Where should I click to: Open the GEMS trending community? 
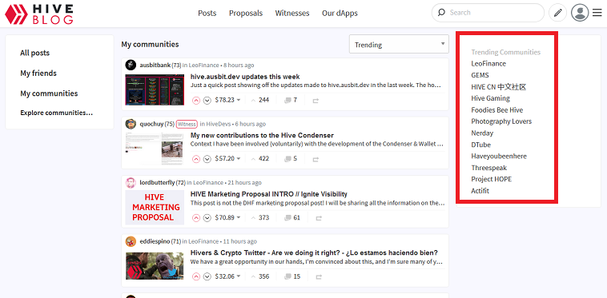480,75
